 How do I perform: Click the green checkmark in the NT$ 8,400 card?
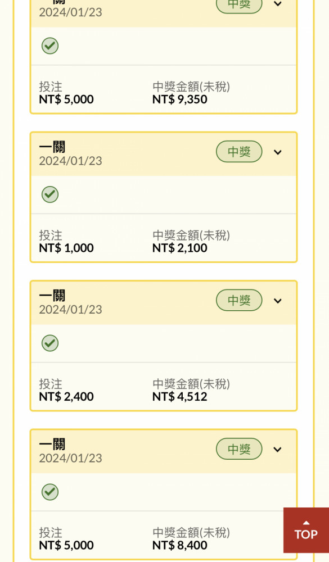[50, 492]
